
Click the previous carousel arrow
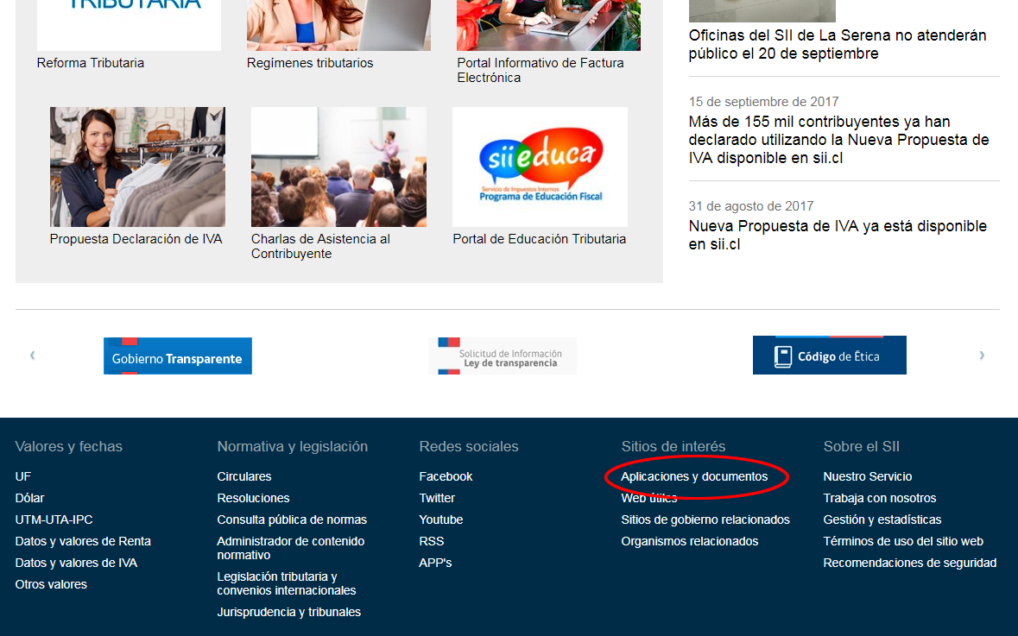33,355
